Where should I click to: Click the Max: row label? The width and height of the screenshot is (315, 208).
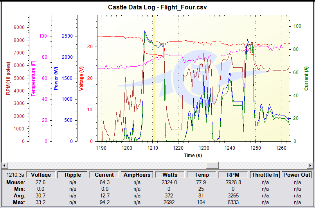(19, 202)
